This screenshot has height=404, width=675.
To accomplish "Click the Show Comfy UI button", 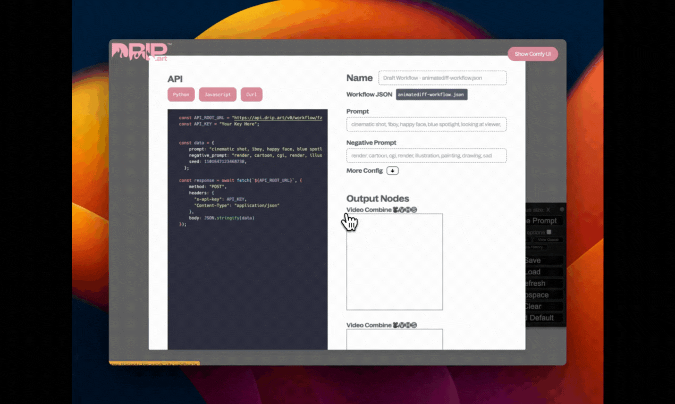I will tap(533, 54).
